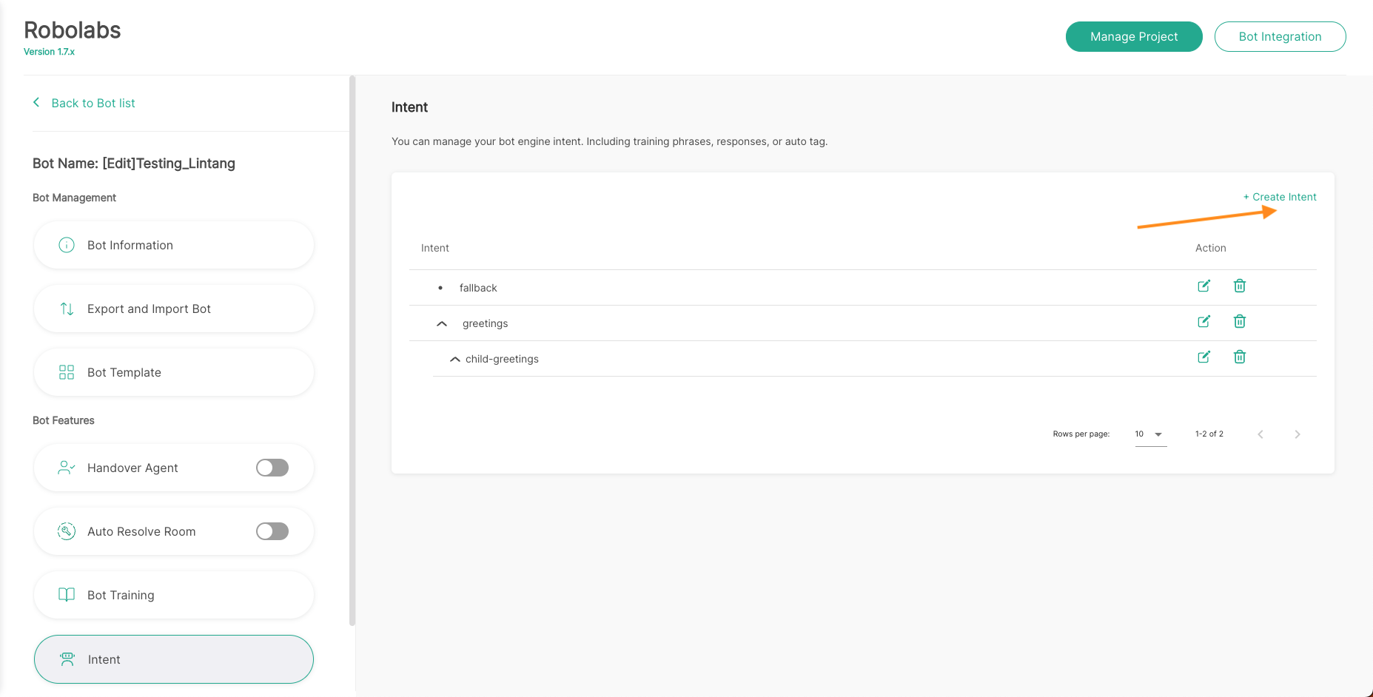Click the trash icon for greetings intent
This screenshot has width=1373, height=697.
point(1239,322)
